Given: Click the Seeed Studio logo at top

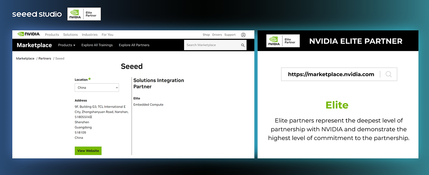Looking at the screenshot, I should pos(37,14).
